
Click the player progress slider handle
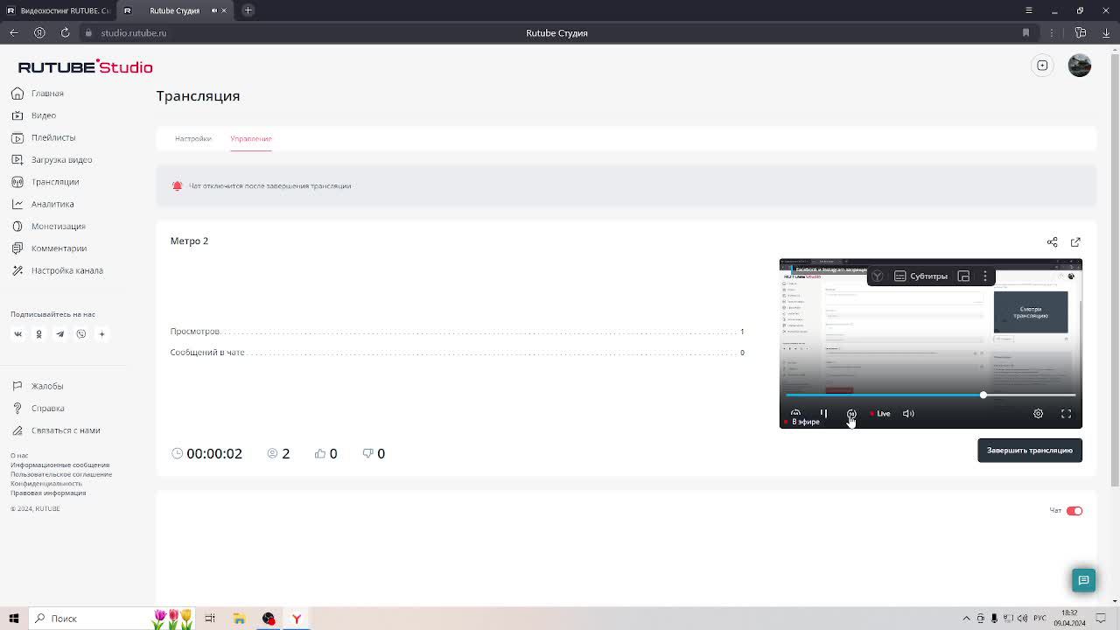[x=983, y=395]
